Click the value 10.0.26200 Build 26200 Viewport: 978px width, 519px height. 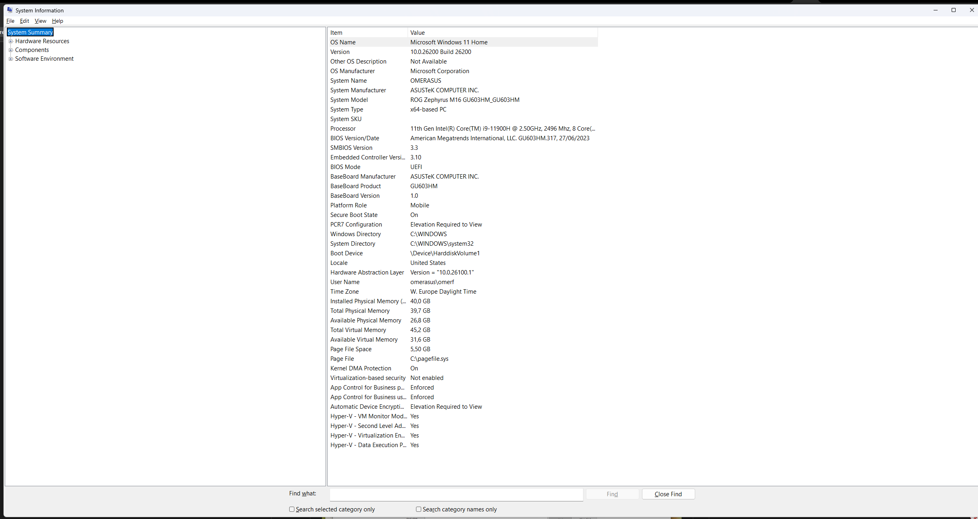tap(441, 52)
